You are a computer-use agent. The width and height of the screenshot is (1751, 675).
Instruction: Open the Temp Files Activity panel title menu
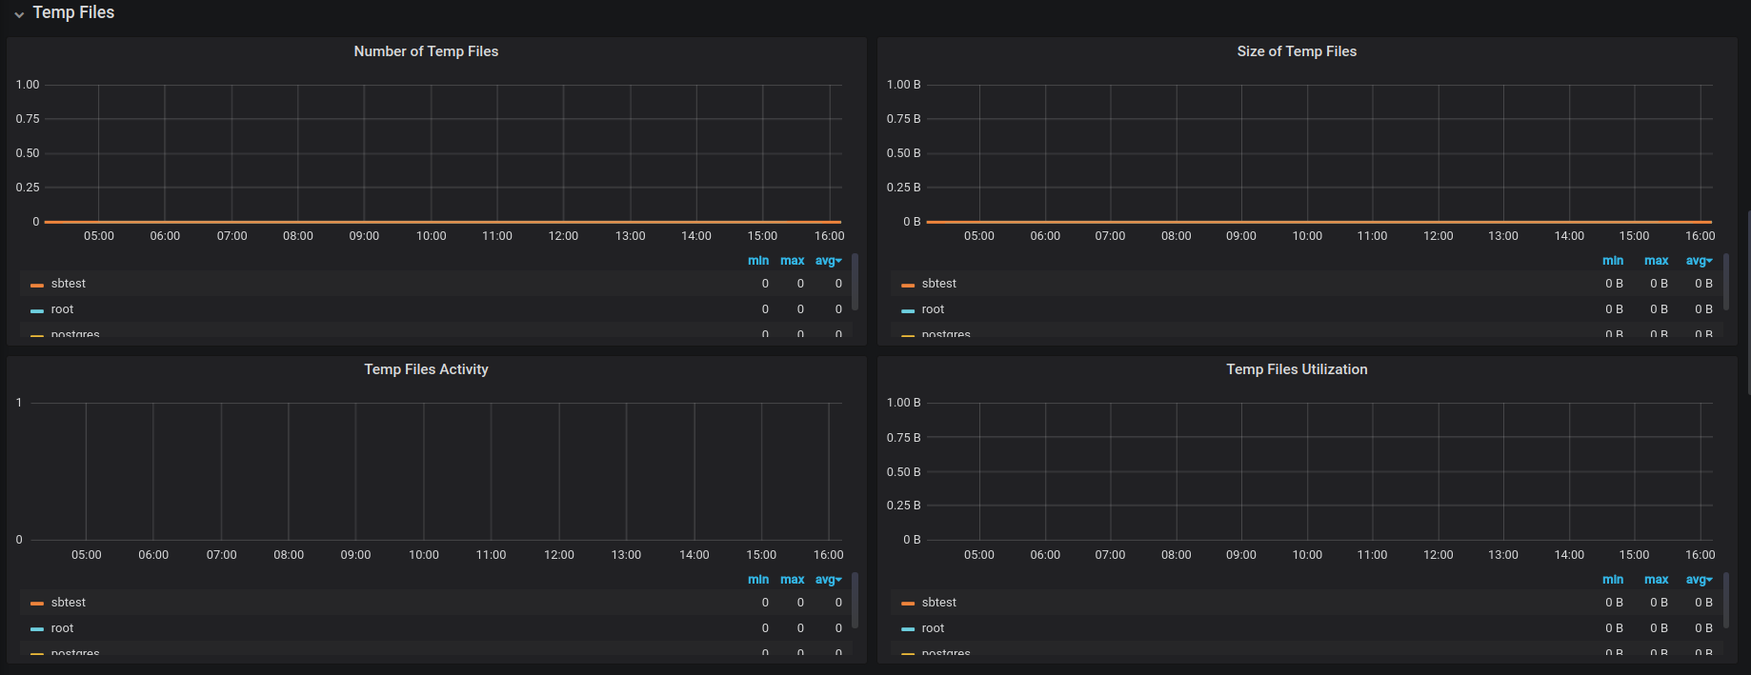pyautogui.click(x=426, y=369)
